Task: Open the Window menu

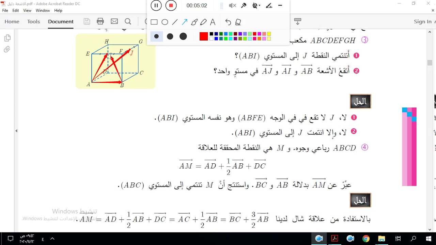Action: click(43, 11)
